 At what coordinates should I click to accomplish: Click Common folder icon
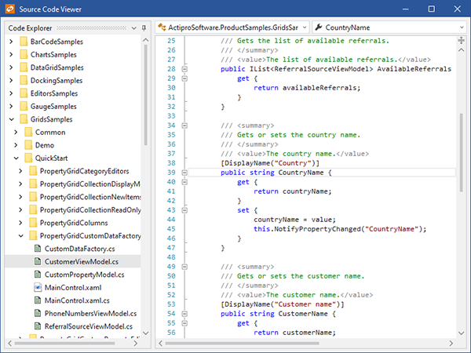click(28, 132)
